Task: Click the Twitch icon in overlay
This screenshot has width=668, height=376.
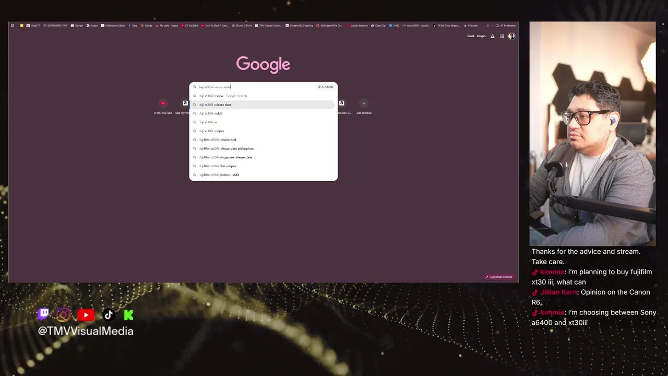Action: [x=43, y=314]
